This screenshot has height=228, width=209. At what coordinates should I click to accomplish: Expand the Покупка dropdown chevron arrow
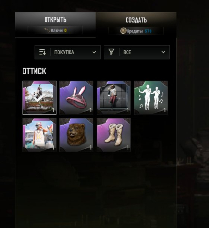tap(94, 52)
